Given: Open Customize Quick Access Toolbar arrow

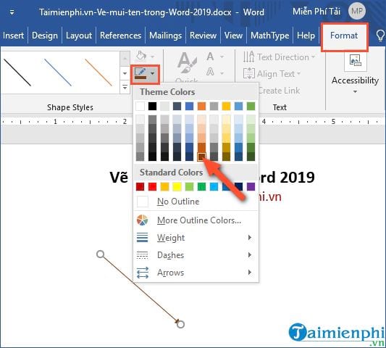Looking at the screenshot, I should tap(12, 12).
